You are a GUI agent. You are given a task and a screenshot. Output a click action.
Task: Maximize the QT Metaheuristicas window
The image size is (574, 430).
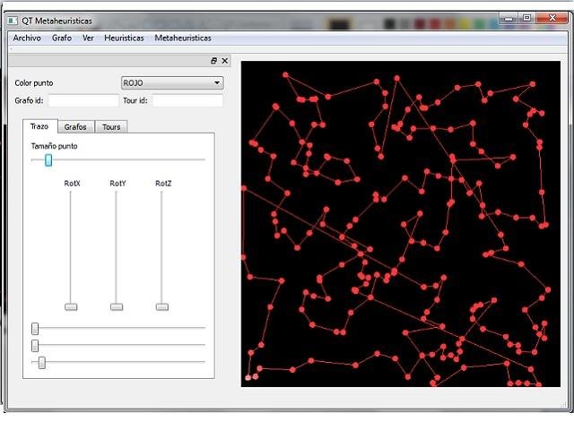point(526,18)
